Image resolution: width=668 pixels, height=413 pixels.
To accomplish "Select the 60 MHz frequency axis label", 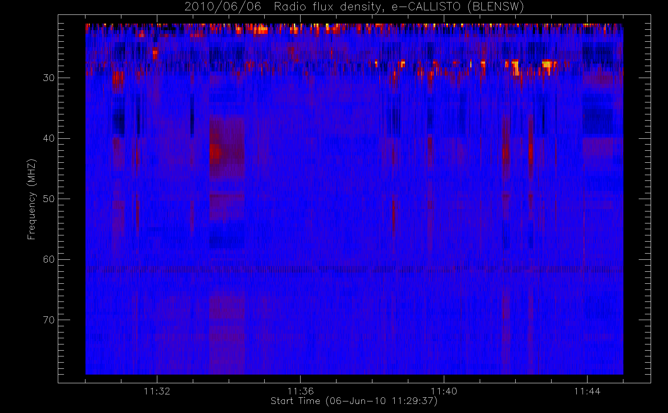I will (49, 259).
